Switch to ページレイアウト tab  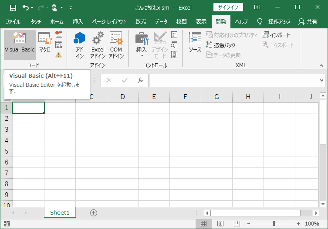pyautogui.click(x=109, y=21)
